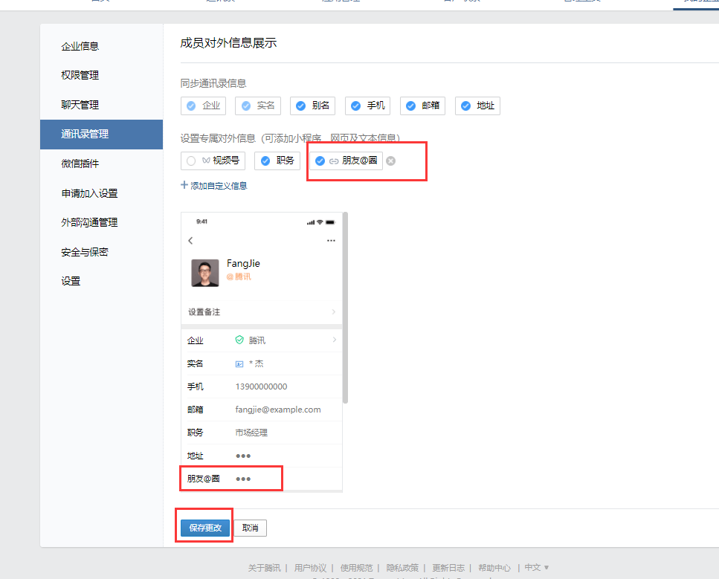Open 外部沟通管理 in the sidebar
The height and width of the screenshot is (579, 719).
(89, 222)
